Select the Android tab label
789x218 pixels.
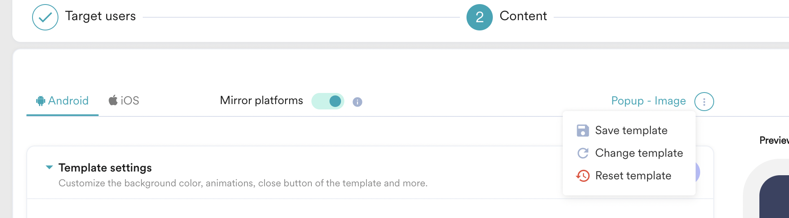pos(68,101)
